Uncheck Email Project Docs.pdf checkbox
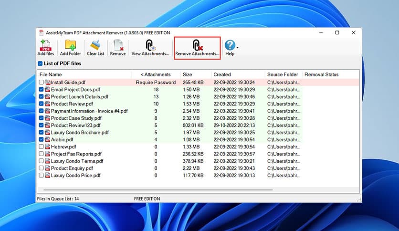399x231 pixels. [x=41, y=89]
